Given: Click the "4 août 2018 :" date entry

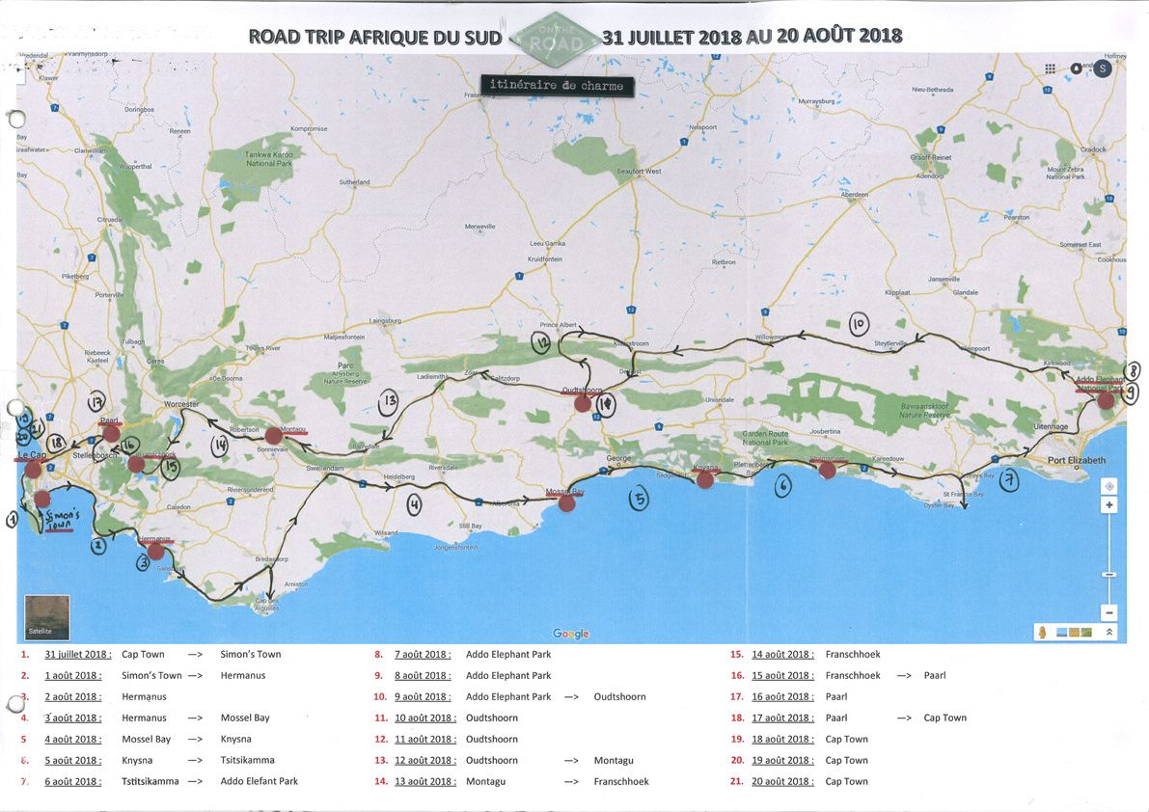Looking at the screenshot, I should click(x=73, y=740).
